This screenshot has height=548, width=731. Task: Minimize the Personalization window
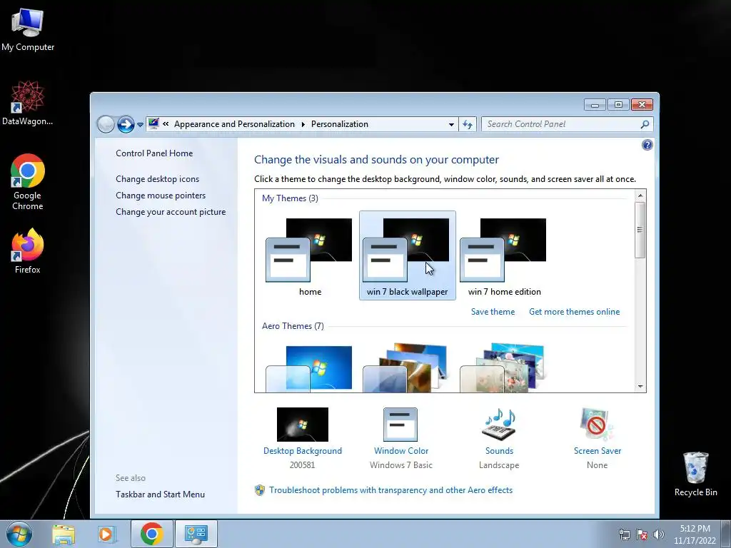tap(595, 105)
